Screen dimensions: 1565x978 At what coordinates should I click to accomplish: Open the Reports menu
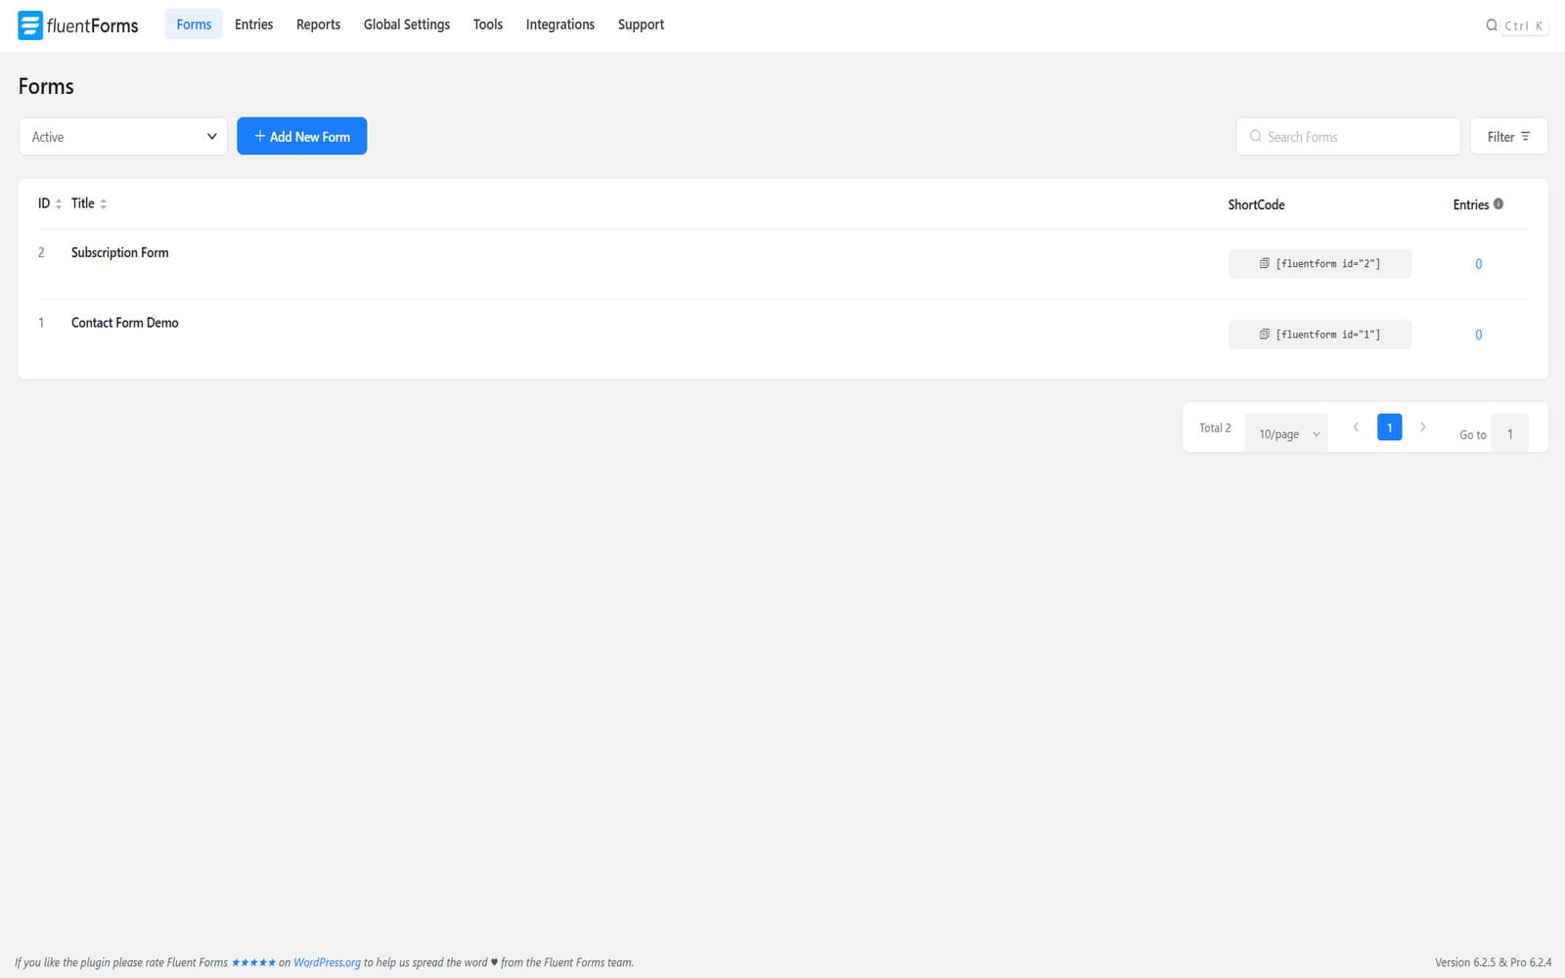click(318, 24)
